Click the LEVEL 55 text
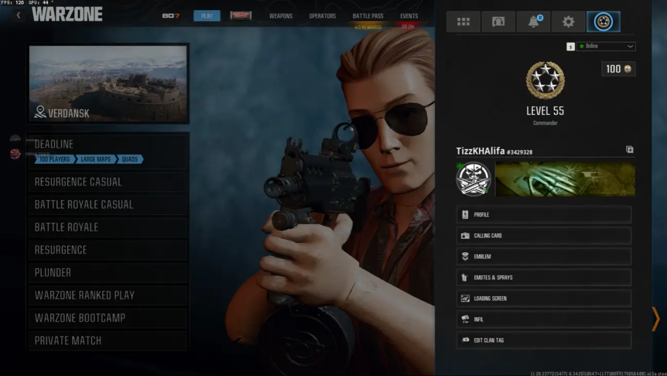667x376 pixels. 545,110
